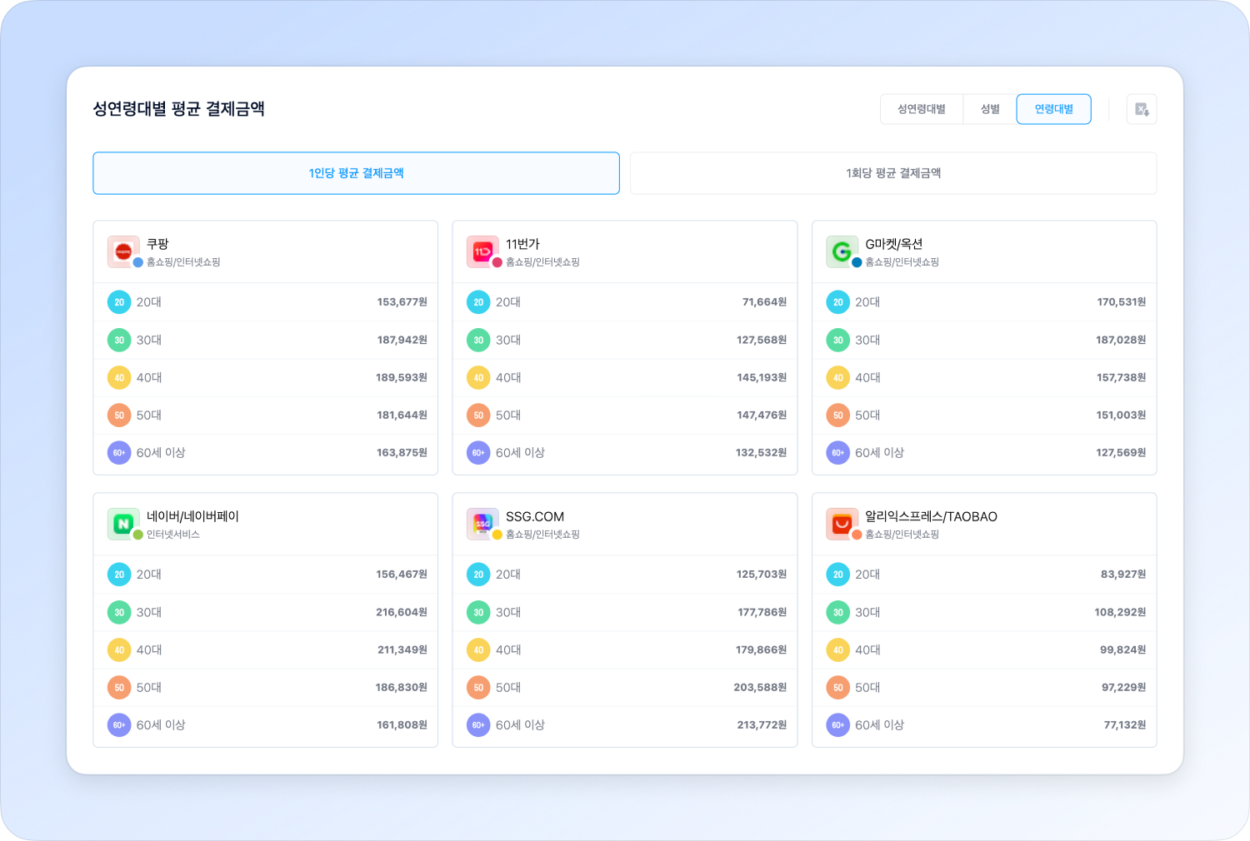1250x841 pixels.
Task: Click the 127,569원 value in G마켓/옥션 card
Action: (x=1121, y=453)
